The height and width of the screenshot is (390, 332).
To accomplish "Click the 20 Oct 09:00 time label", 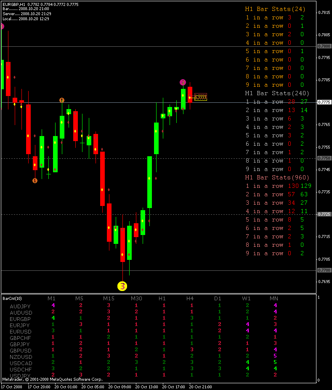I will [x=120, y=387].
